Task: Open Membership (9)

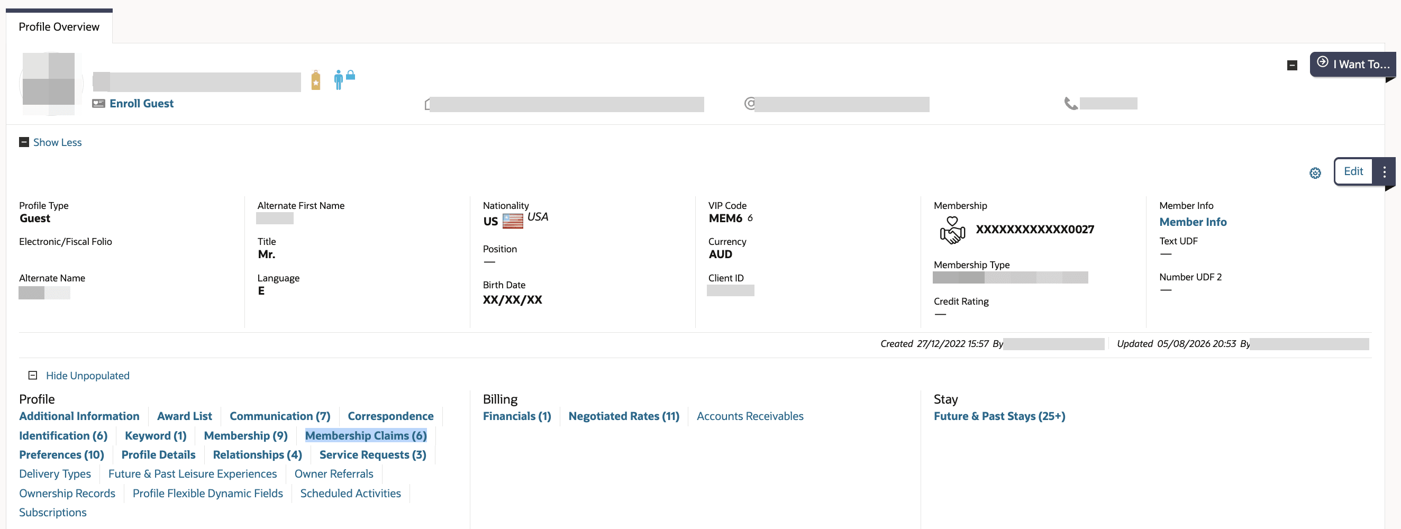Action: click(245, 435)
